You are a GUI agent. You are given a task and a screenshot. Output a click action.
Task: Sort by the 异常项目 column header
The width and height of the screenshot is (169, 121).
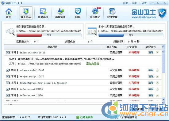pyautogui.click(x=52, y=47)
